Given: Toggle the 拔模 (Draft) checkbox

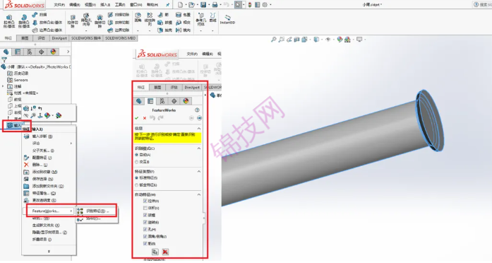Looking at the screenshot, I should 145,215.
